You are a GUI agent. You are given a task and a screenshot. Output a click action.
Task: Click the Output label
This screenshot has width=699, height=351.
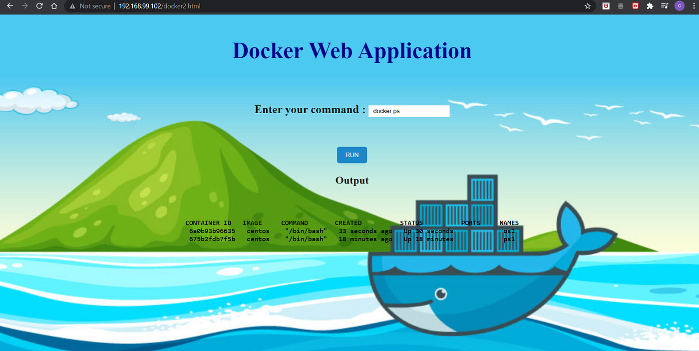[351, 180]
